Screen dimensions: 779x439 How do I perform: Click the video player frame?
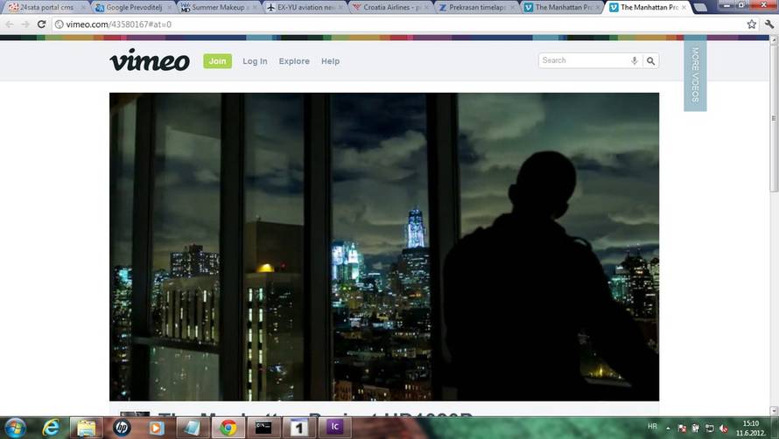(x=384, y=247)
